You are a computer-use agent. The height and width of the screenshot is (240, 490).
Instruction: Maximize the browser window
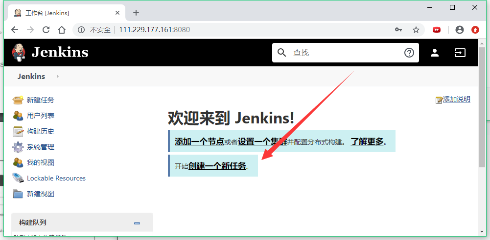pyautogui.click(x=452, y=7)
